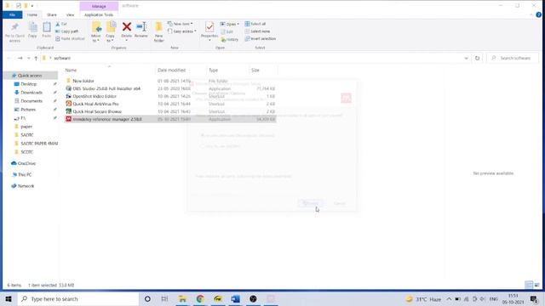Select the Home ribbon tab
545x306 pixels.
tap(32, 15)
